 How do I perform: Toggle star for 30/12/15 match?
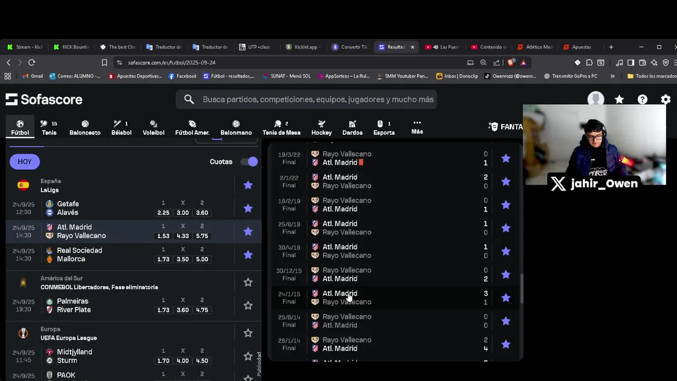tap(506, 275)
